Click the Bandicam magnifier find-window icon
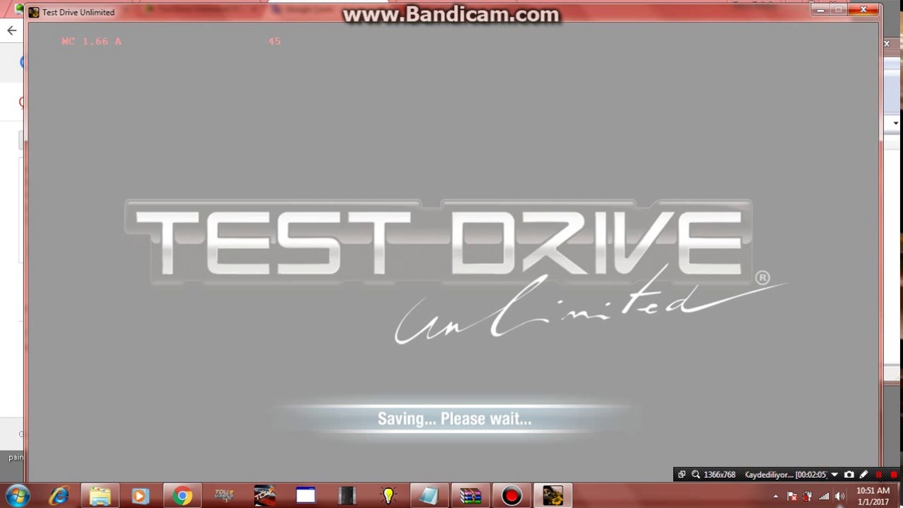 [696, 475]
